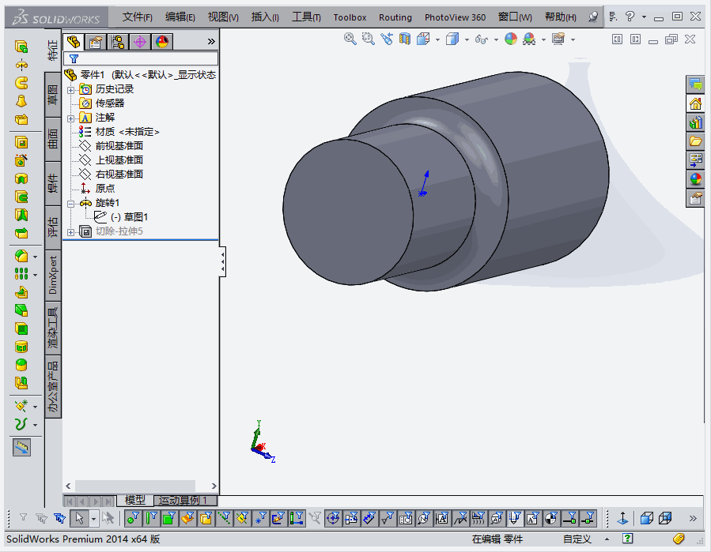Open the 窗口(W) menu
The image size is (711, 552).
515,17
